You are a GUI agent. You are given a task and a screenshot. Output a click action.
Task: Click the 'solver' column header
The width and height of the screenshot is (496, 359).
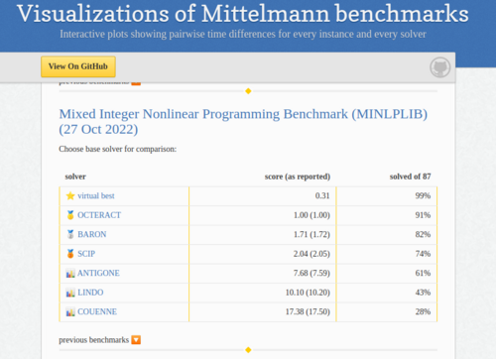click(75, 177)
